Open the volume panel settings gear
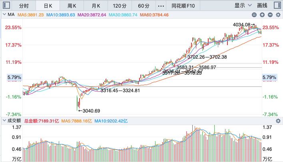The image size is (283, 162). coord(278,121)
